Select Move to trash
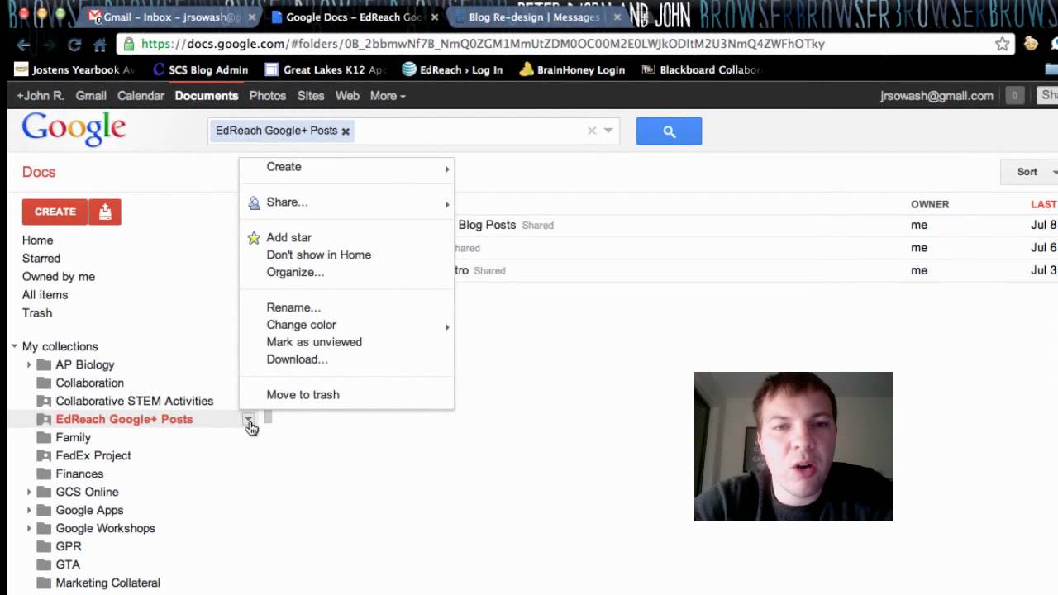Viewport: 1058px width, 595px height. click(346, 394)
